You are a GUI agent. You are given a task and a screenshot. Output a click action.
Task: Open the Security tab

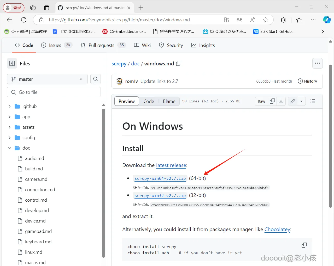tap(171, 45)
